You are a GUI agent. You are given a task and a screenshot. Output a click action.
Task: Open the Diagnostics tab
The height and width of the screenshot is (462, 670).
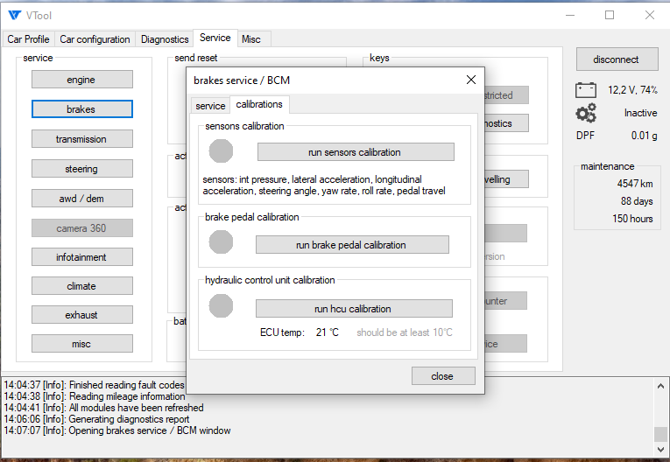click(165, 39)
